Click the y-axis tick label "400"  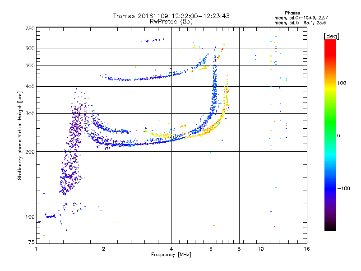click(30, 86)
